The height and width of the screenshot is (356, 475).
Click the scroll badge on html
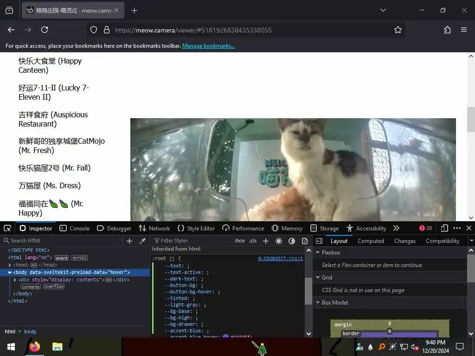[x=79, y=258]
